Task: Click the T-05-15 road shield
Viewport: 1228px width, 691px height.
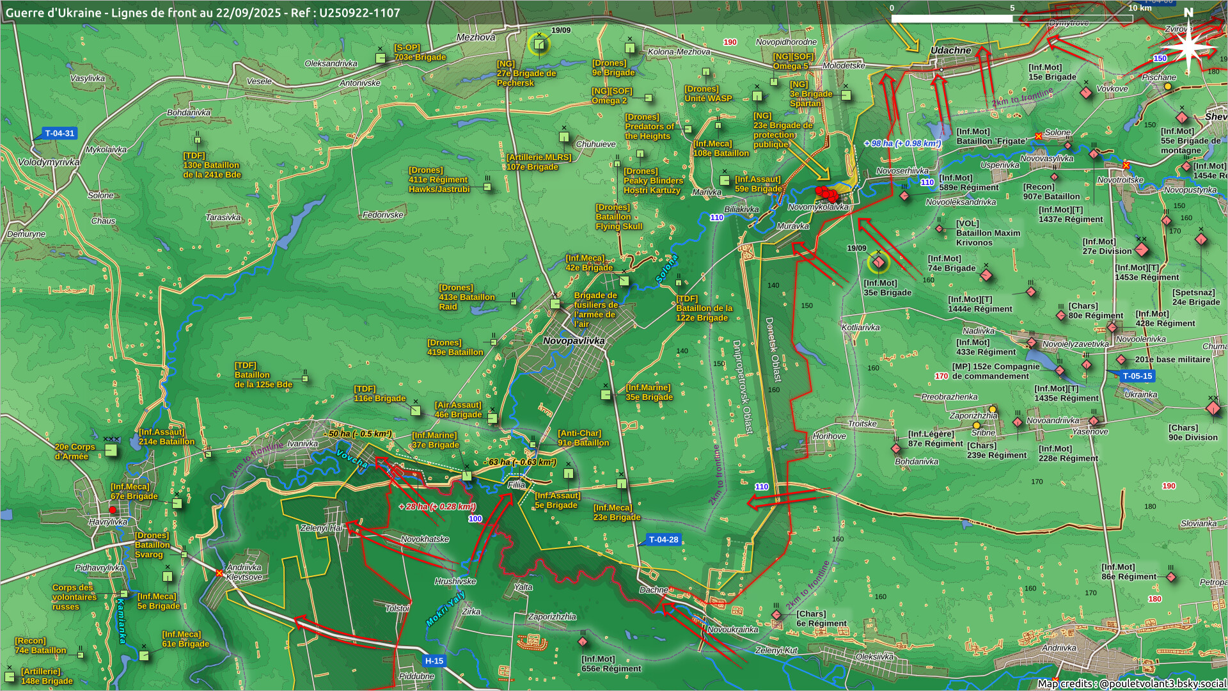Action: tap(1137, 376)
